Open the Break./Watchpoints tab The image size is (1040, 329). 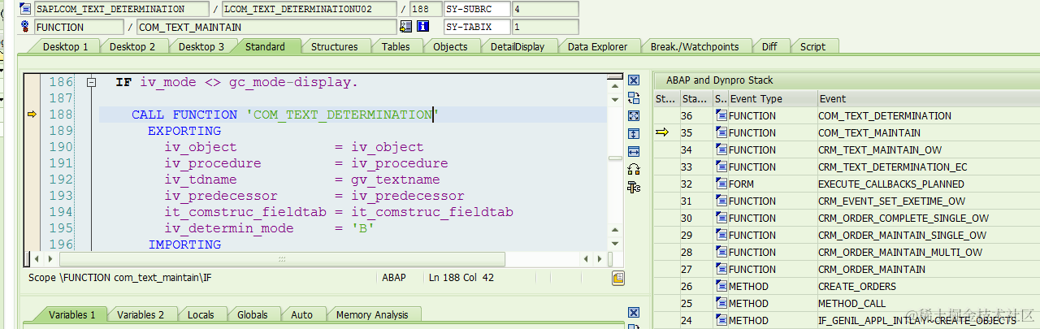[695, 47]
